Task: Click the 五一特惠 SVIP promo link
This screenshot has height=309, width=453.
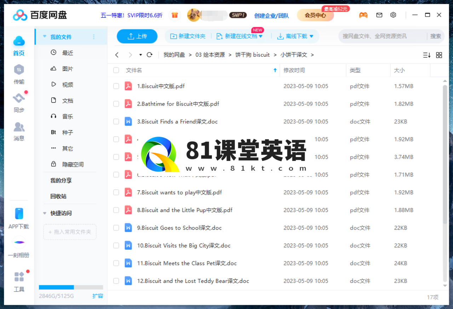Action: click(131, 15)
